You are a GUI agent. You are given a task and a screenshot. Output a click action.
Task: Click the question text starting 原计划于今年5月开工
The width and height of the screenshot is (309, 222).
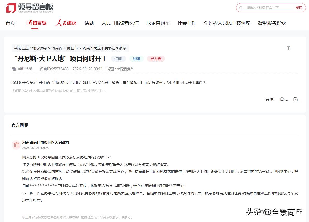coord(108,83)
